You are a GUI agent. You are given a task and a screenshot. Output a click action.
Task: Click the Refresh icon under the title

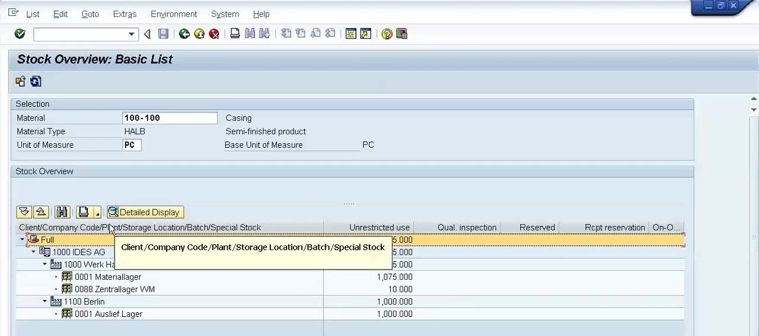pos(36,82)
